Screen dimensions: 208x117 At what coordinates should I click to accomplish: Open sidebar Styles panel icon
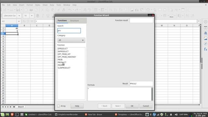point(205,33)
